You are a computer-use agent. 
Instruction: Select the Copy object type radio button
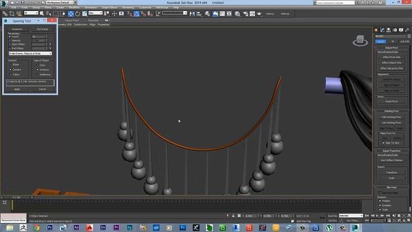37,65
